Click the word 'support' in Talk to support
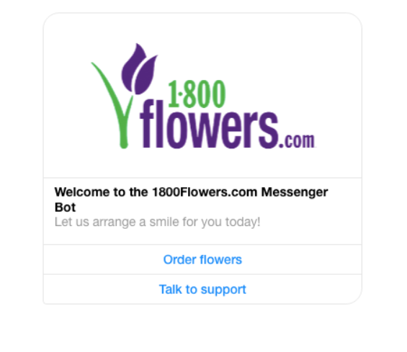The image size is (407, 352). click(223, 290)
